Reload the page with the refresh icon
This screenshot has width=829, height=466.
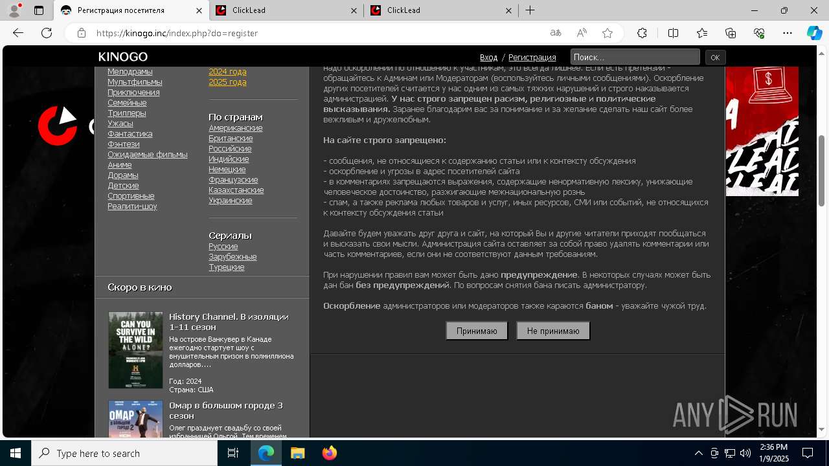tap(47, 33)
